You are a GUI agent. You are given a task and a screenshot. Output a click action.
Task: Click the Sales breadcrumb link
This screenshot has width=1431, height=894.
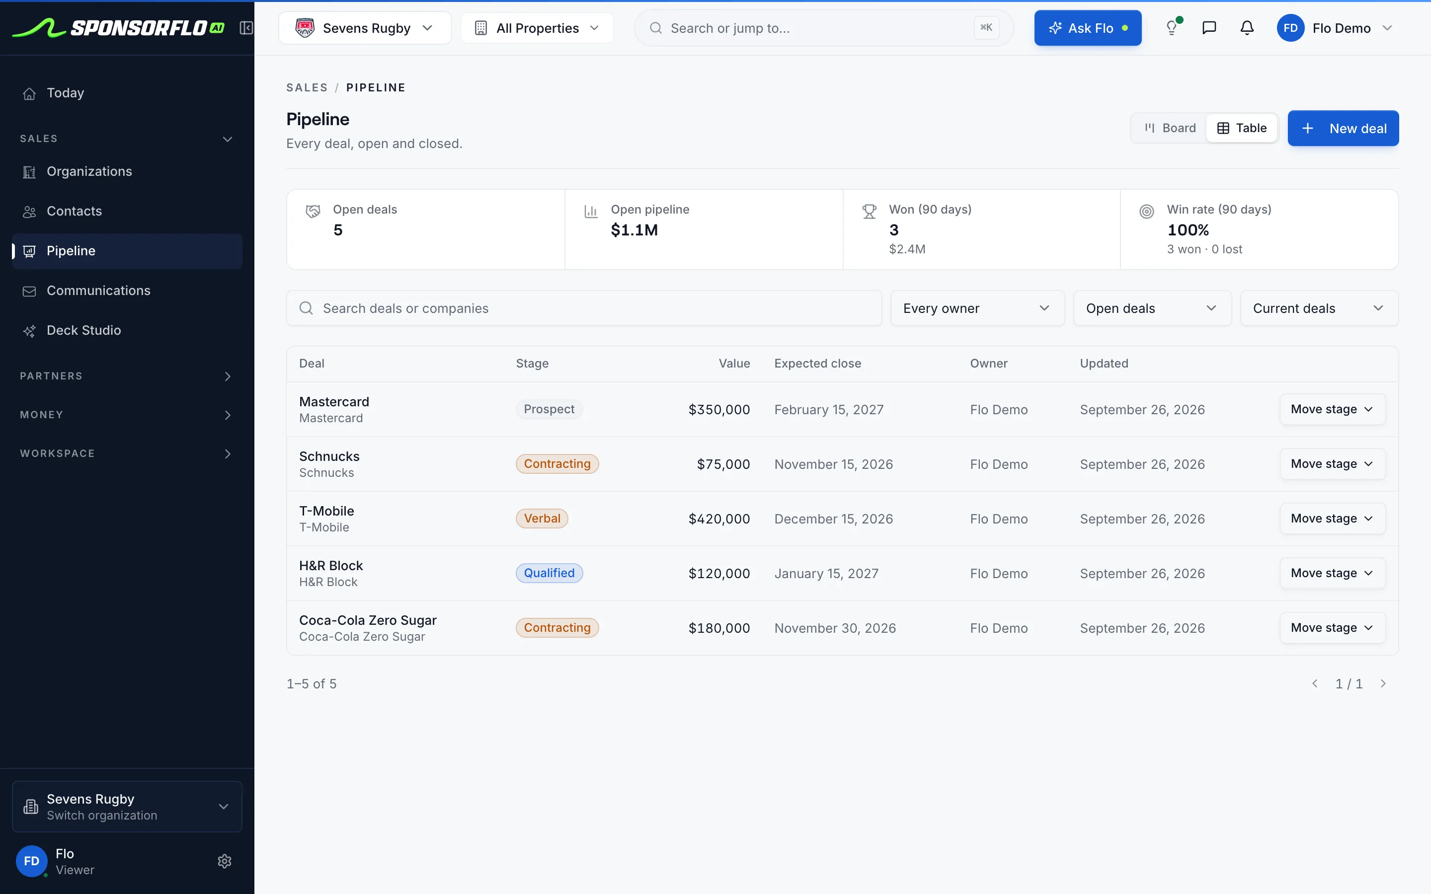(x=307, y=87)
